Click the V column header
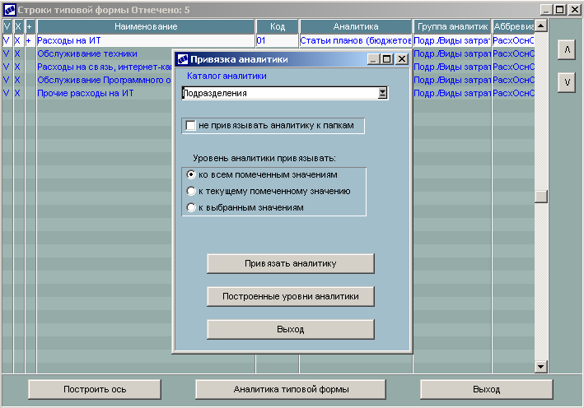Screen dimensions: 584x408 point(7,26)
